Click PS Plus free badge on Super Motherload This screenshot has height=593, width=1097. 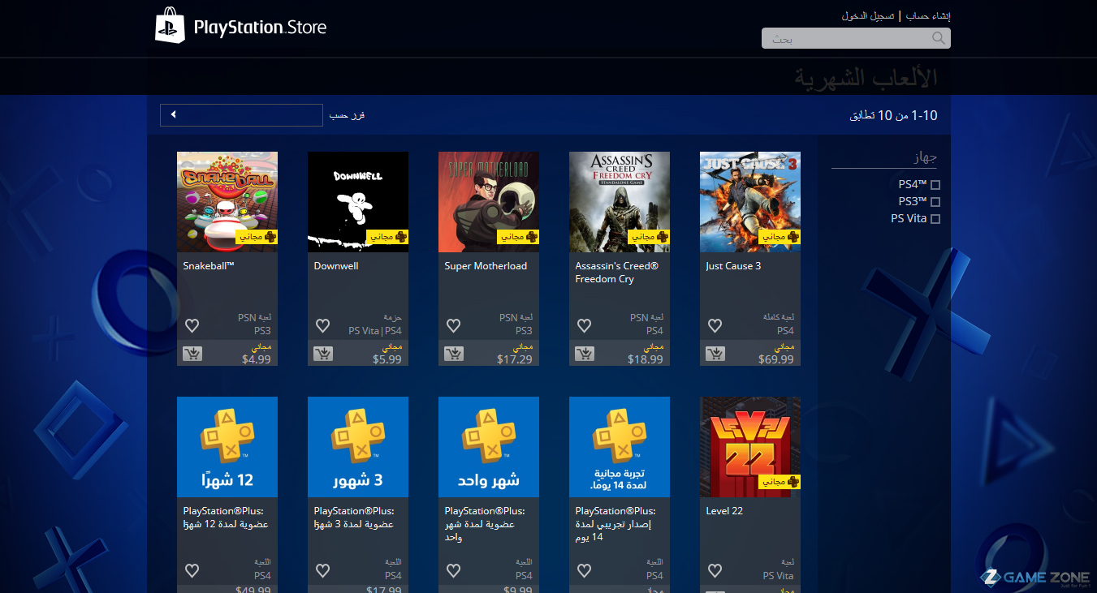coord(518,237)
